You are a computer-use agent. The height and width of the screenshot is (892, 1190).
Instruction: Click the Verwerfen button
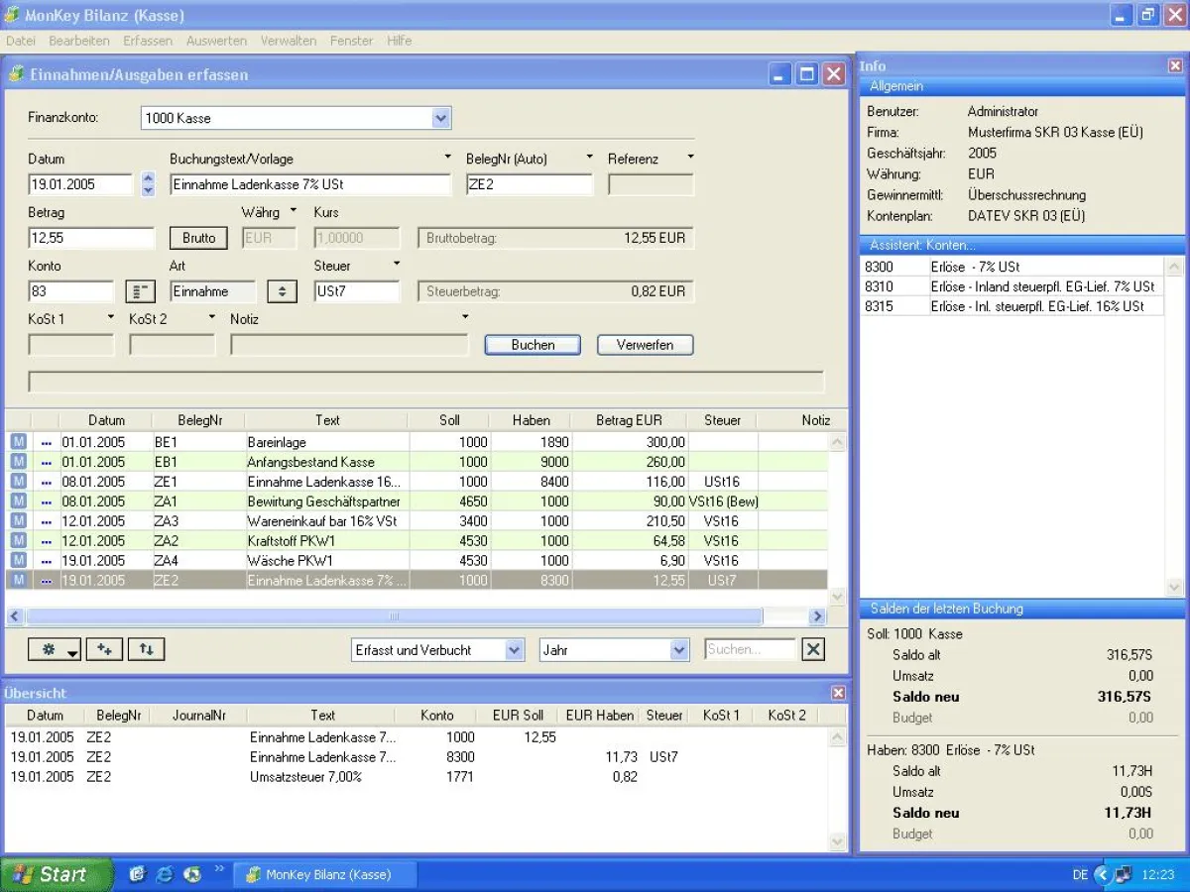645,345
